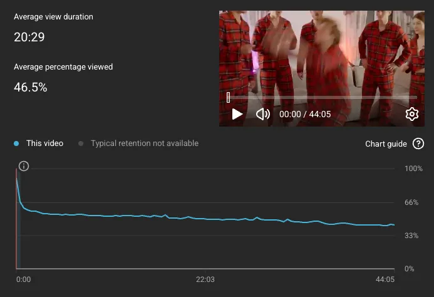Click the gray typical retention legend dot

[81, 143]
